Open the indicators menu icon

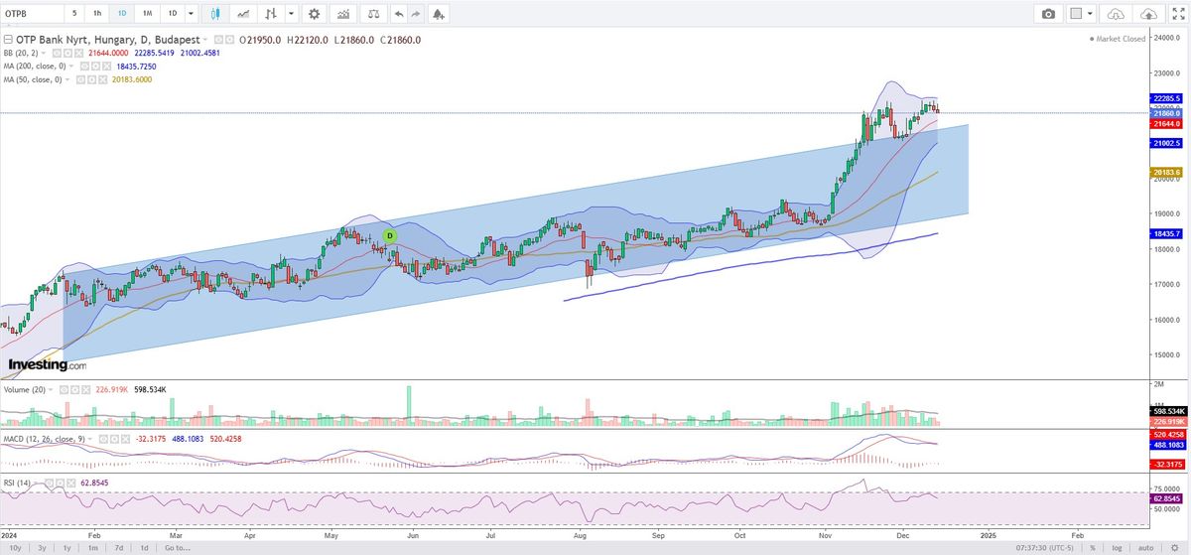coord(343,14)
